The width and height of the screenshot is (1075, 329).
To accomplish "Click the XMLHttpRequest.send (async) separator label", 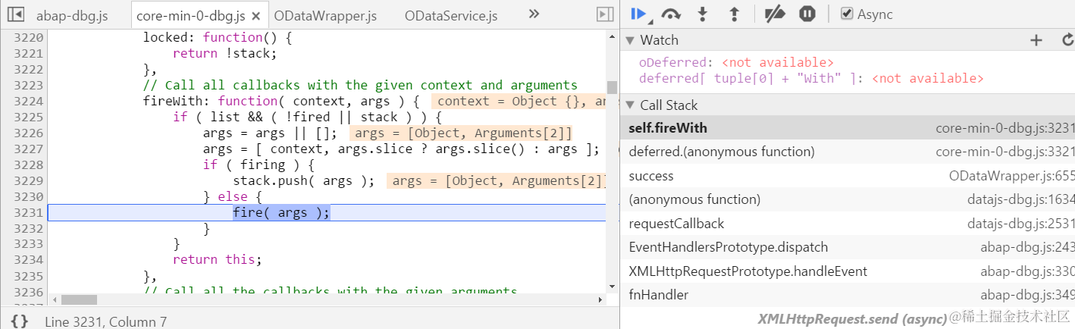I will pos(853,318).
